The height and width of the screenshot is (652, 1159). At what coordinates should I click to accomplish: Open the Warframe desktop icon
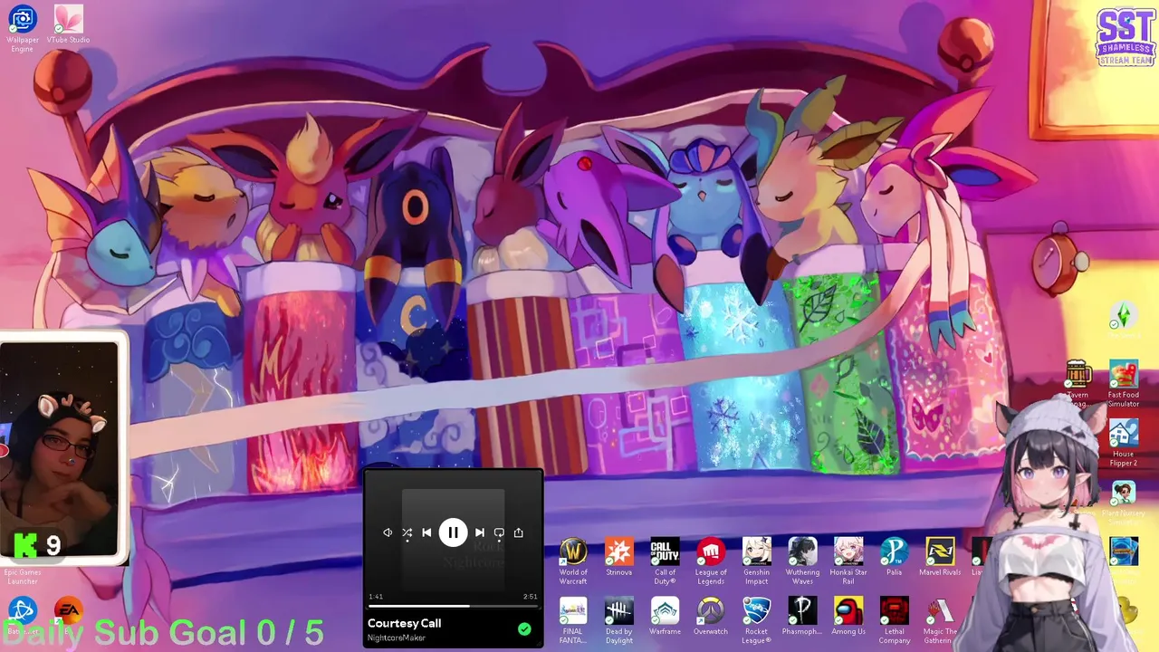click(x=665, y=618)
